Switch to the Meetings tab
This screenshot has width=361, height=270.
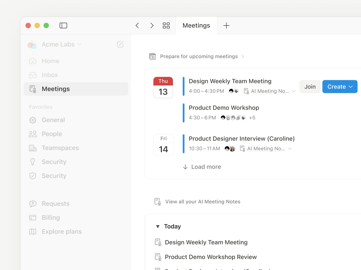(196, 25)
